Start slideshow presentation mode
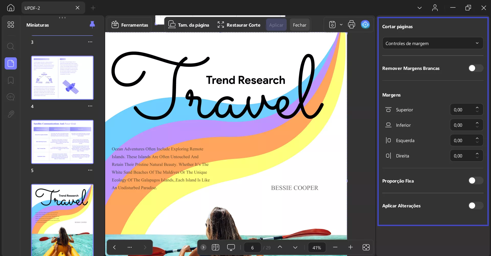The width and height of the screenshot is (491, 256). pyautogui.click(x=231, y=247)
